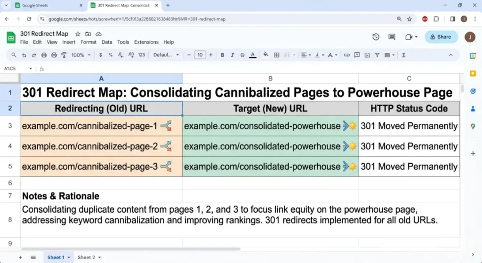Select column B header

pyautogui.click(x=271, y=79)
